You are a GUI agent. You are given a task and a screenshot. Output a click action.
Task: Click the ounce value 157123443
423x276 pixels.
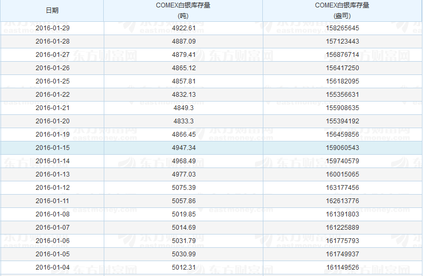click(342, 41)
